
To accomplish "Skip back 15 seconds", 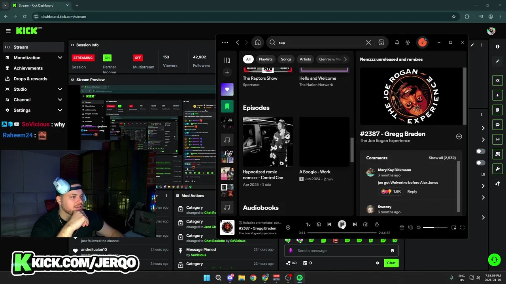I will click(x=319, y=224).
